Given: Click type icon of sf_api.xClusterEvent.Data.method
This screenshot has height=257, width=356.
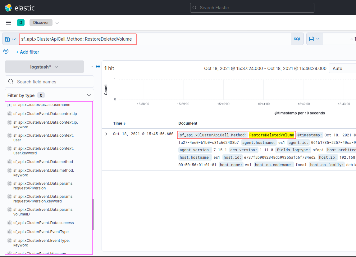Looking at the screenshot, I should click(x=10, y=162).
